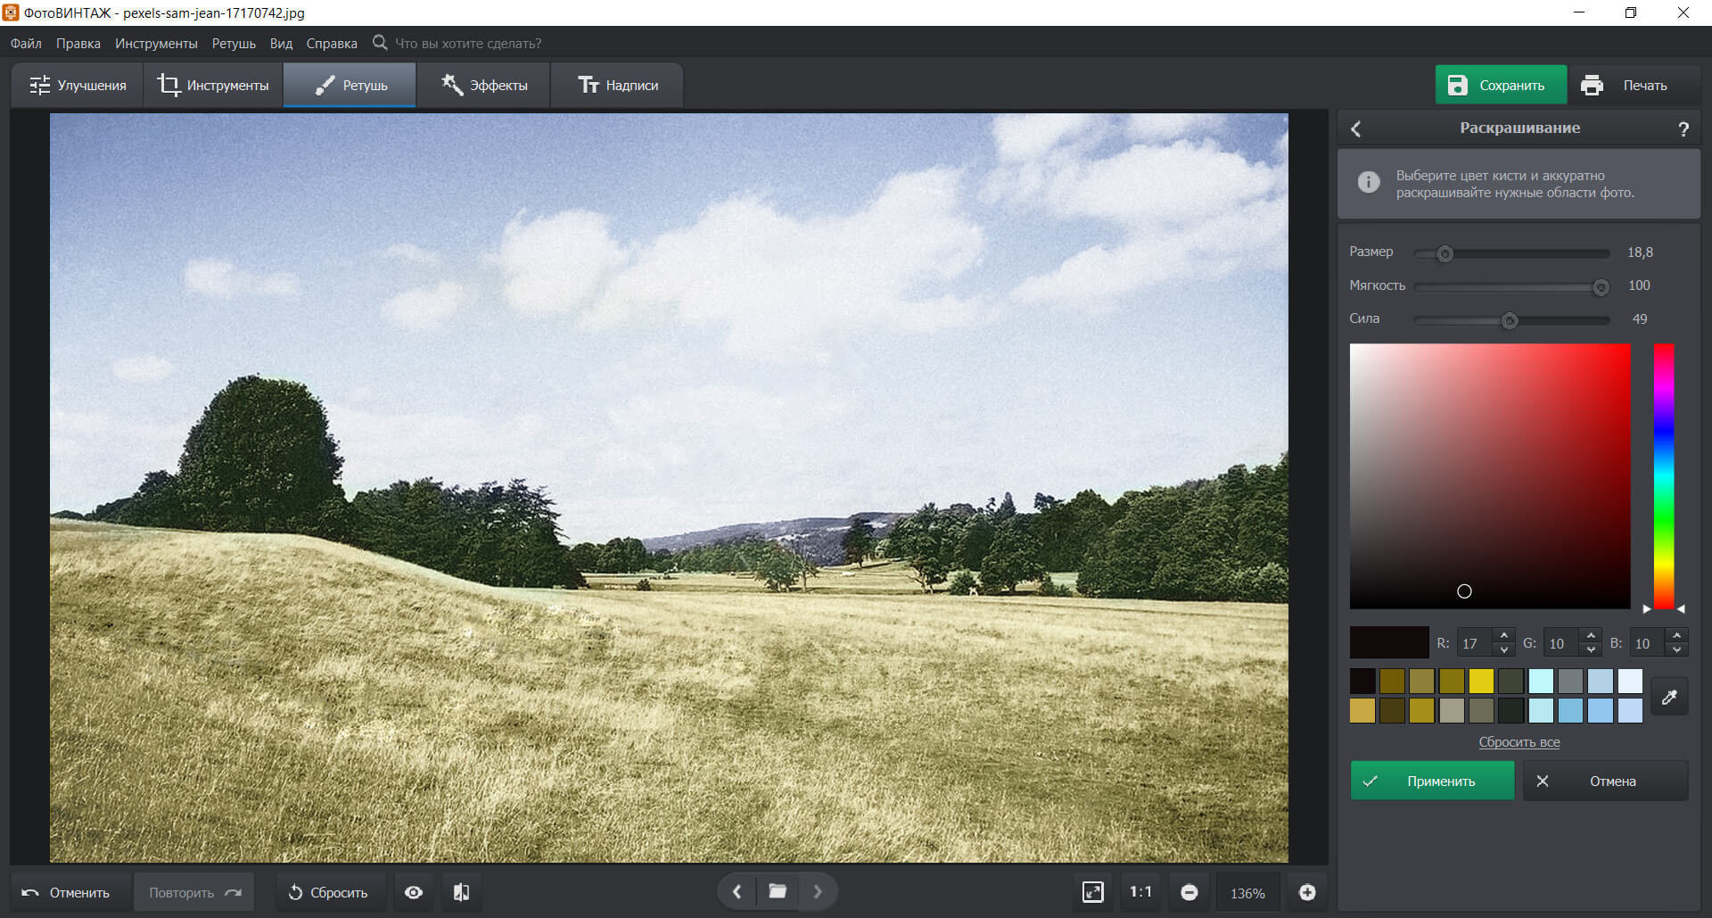Set zoom to 1:1 scale
1712x918 pixels.
(x=1140, y=892)
